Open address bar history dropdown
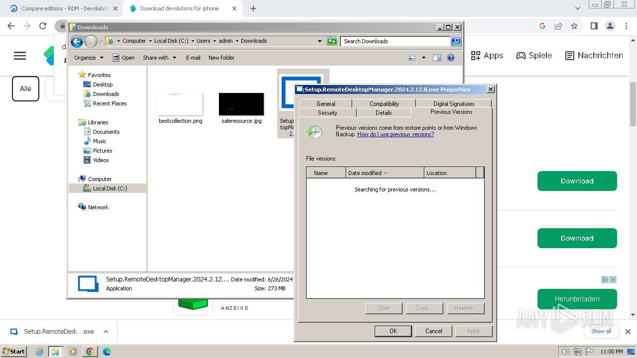 (319, 41)
